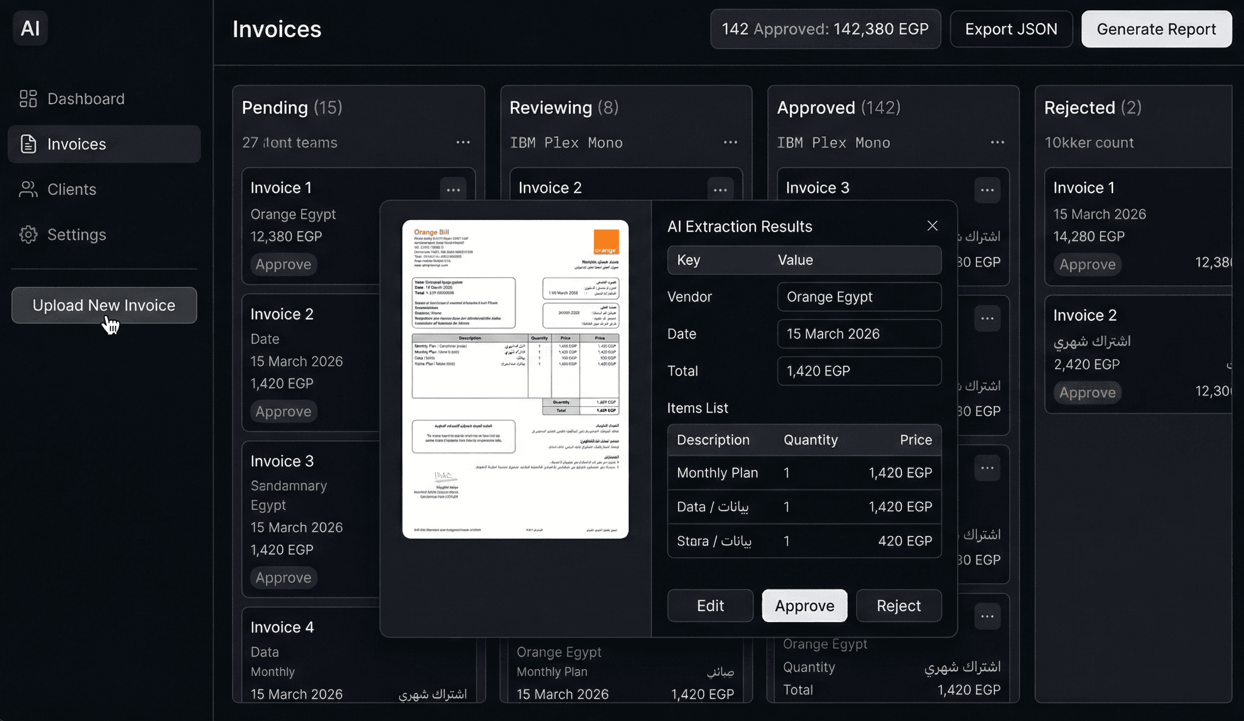Click the Pending (15) column title

[x=292, y=107]
